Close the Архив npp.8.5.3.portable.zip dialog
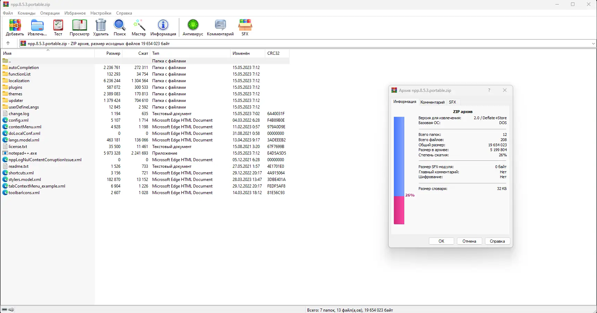The height and width of the screenshot is (313, 597). point(505,90)
